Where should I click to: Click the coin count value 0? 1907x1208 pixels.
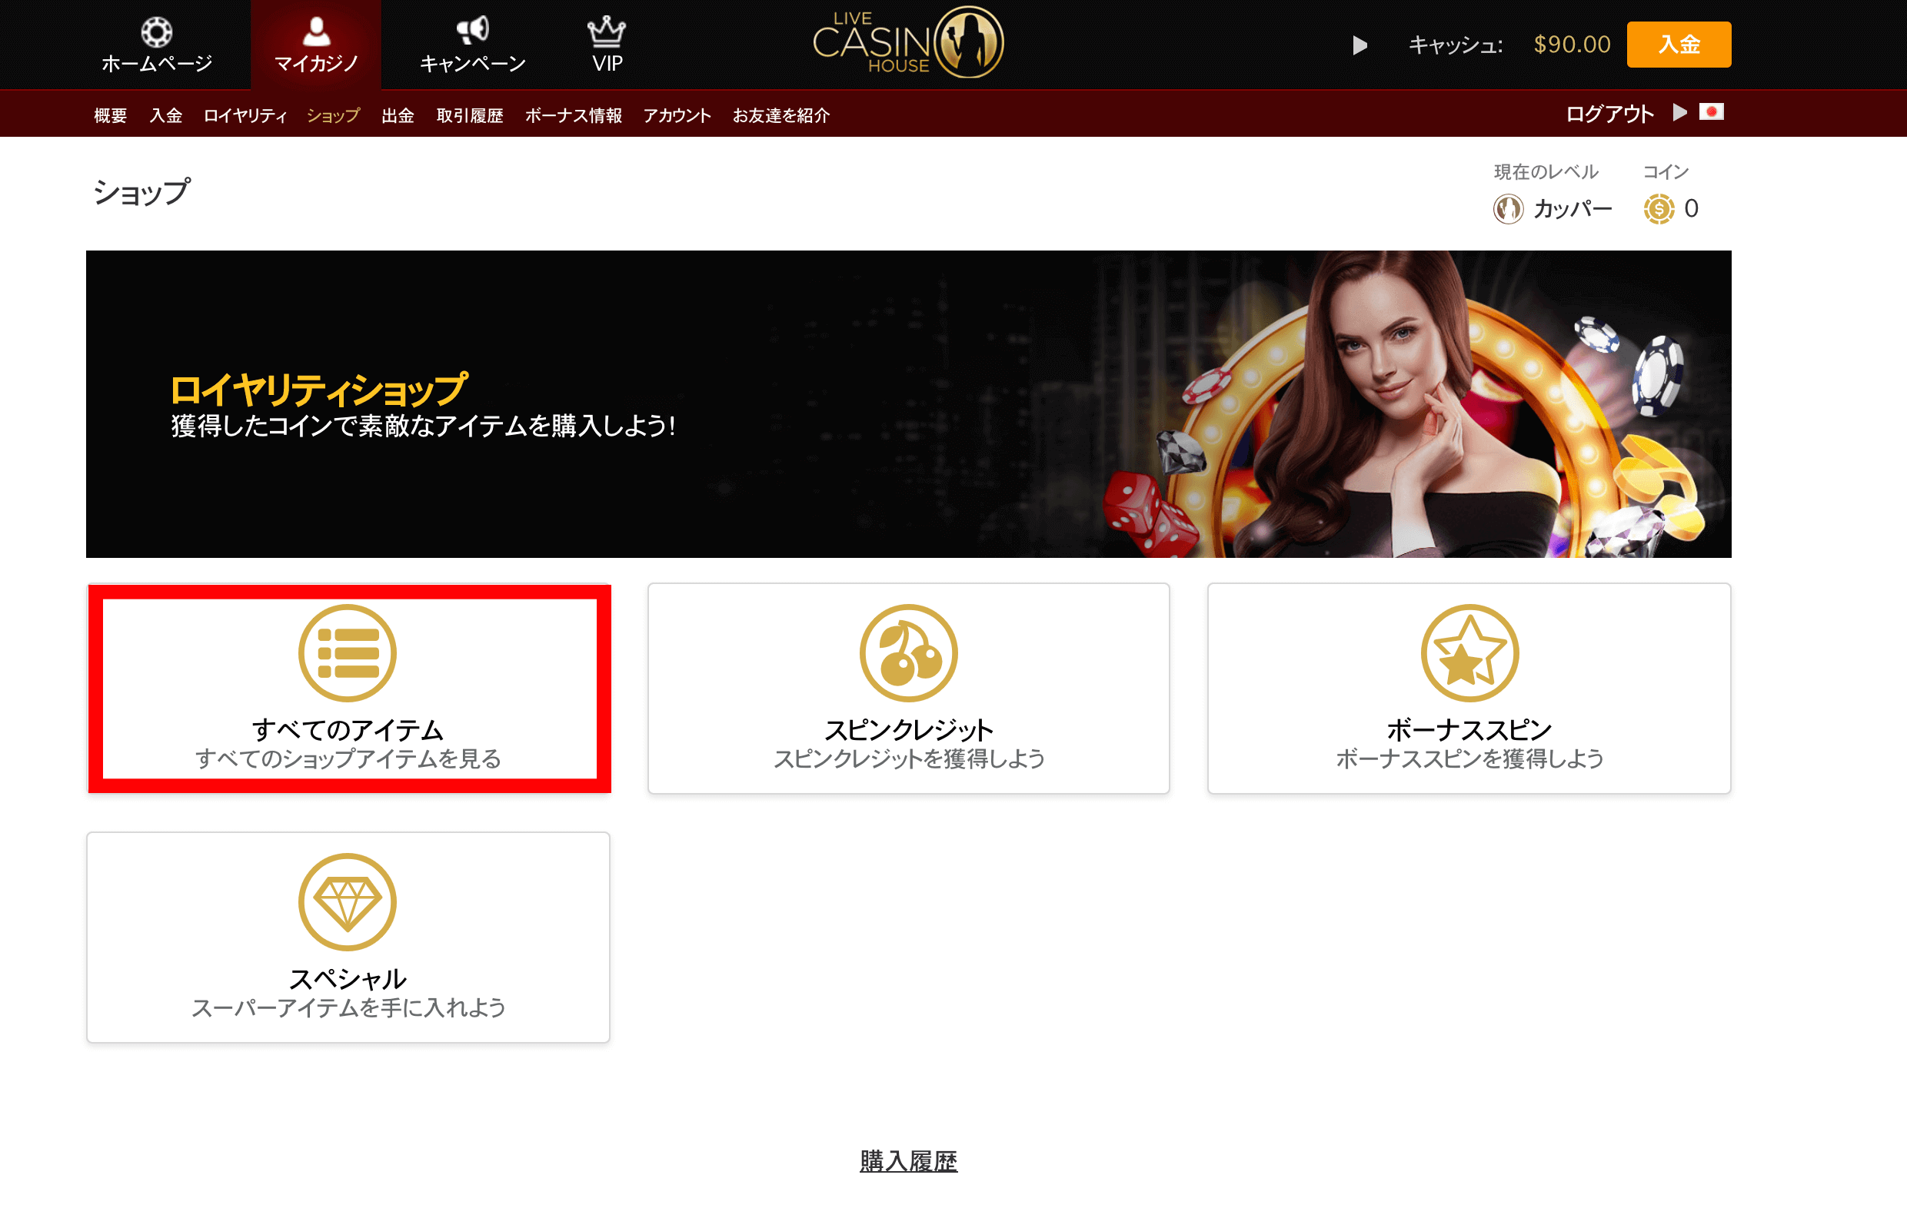(1691, 209)
